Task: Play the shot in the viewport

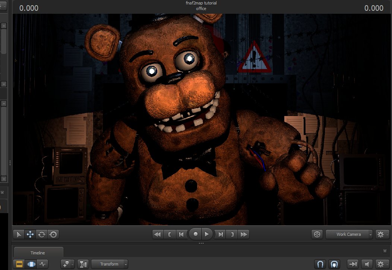Action: [207, 234]
